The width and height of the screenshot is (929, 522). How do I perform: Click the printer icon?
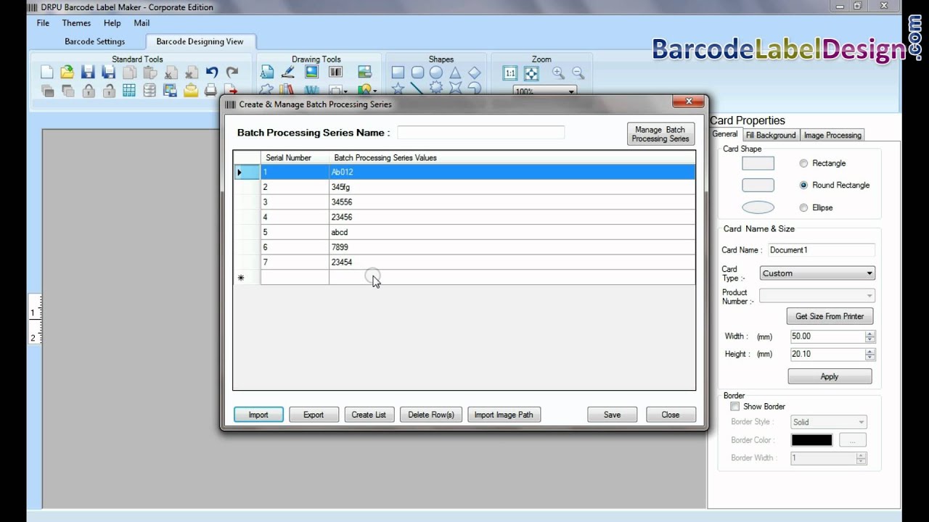tap(211, 91)
